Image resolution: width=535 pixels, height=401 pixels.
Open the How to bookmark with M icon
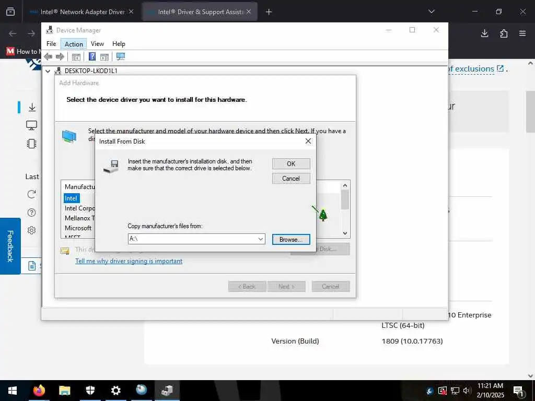(x=22, y=52)
